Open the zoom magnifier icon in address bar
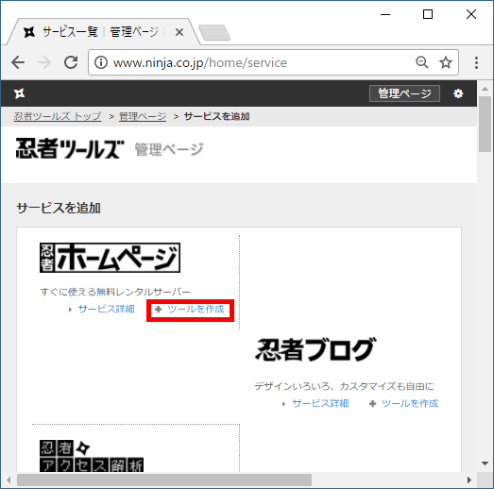Screen dimensions: 494x489 coord(422,62)
